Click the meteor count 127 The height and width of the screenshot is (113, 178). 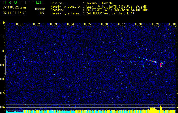(x=42, y=13)
